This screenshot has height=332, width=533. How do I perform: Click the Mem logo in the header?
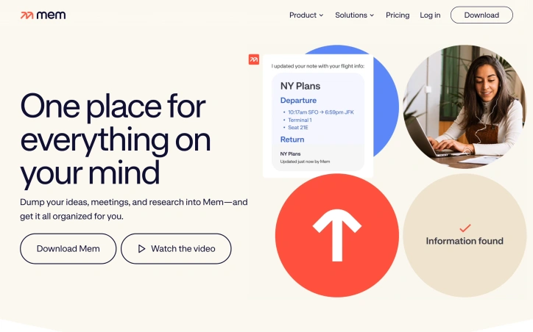coord(43,15)
